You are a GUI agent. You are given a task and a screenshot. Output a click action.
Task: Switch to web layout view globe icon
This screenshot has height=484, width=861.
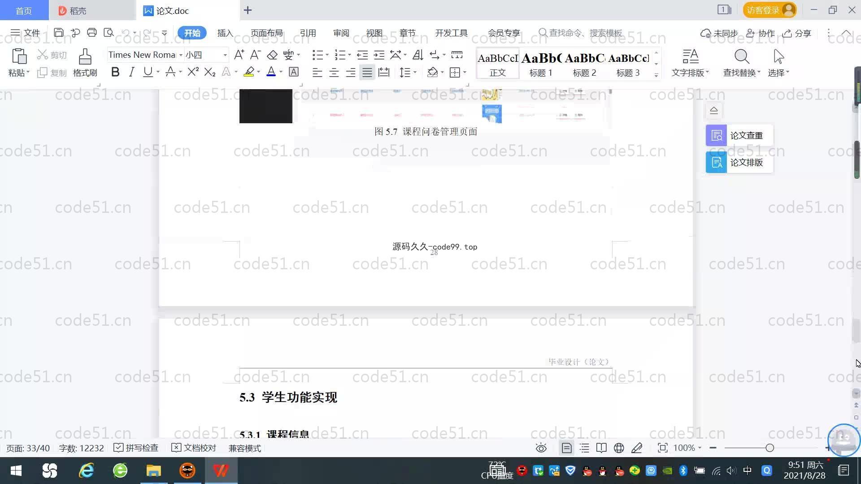pyautogui.click(x=619, y=448)
